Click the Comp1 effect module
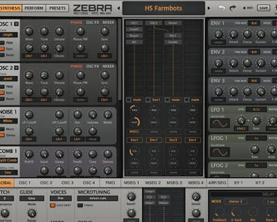277x222 pixels. tap(150, 191)
